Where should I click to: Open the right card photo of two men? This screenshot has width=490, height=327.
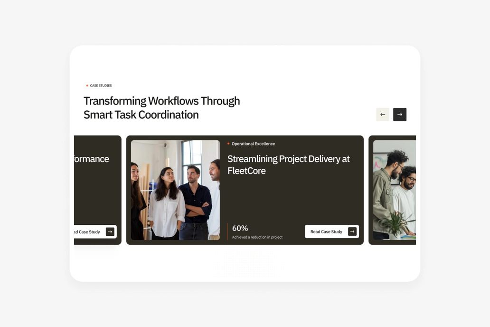click(x=395, y=190)
